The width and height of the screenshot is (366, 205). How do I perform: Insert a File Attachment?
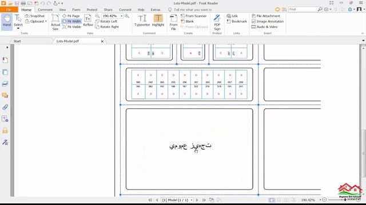pyautogui.click(x=266, y=16)
